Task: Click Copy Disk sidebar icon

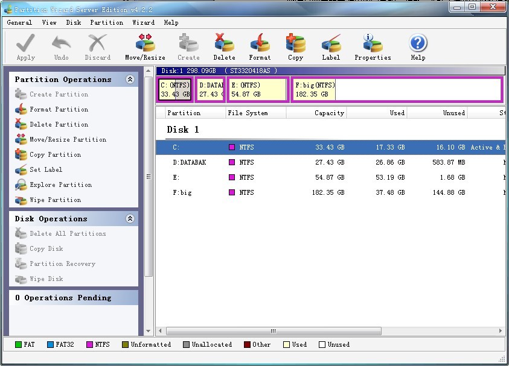Action: pyautogui.click(x=21, y=248)
